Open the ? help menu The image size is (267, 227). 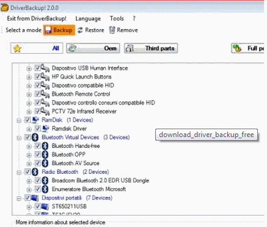click(134, 19)
